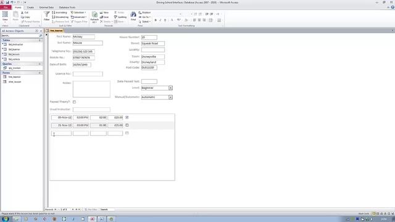Open the Windows Start orb

(6, 219)
